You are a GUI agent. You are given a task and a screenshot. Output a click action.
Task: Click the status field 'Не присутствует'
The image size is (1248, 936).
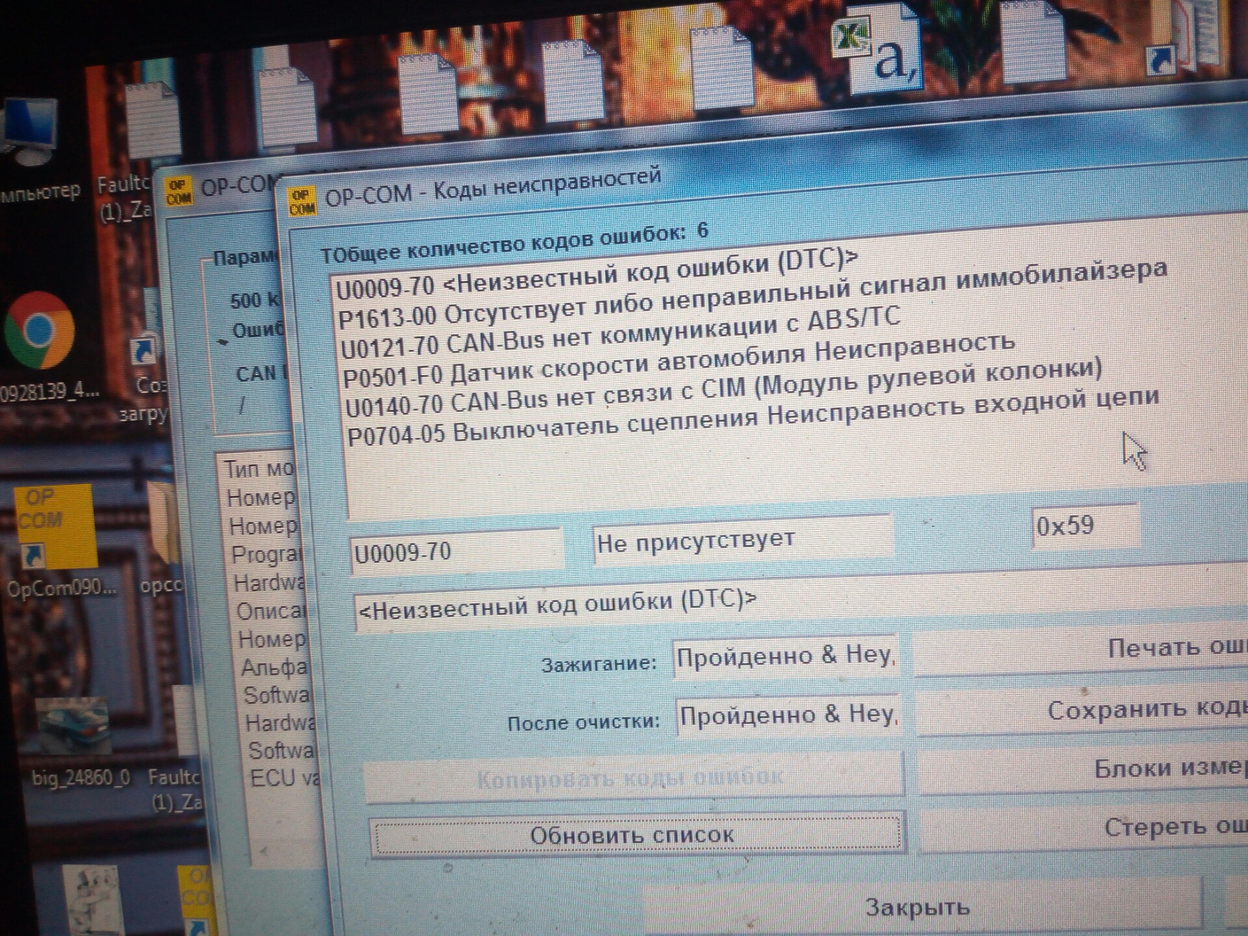click(743, 541)
